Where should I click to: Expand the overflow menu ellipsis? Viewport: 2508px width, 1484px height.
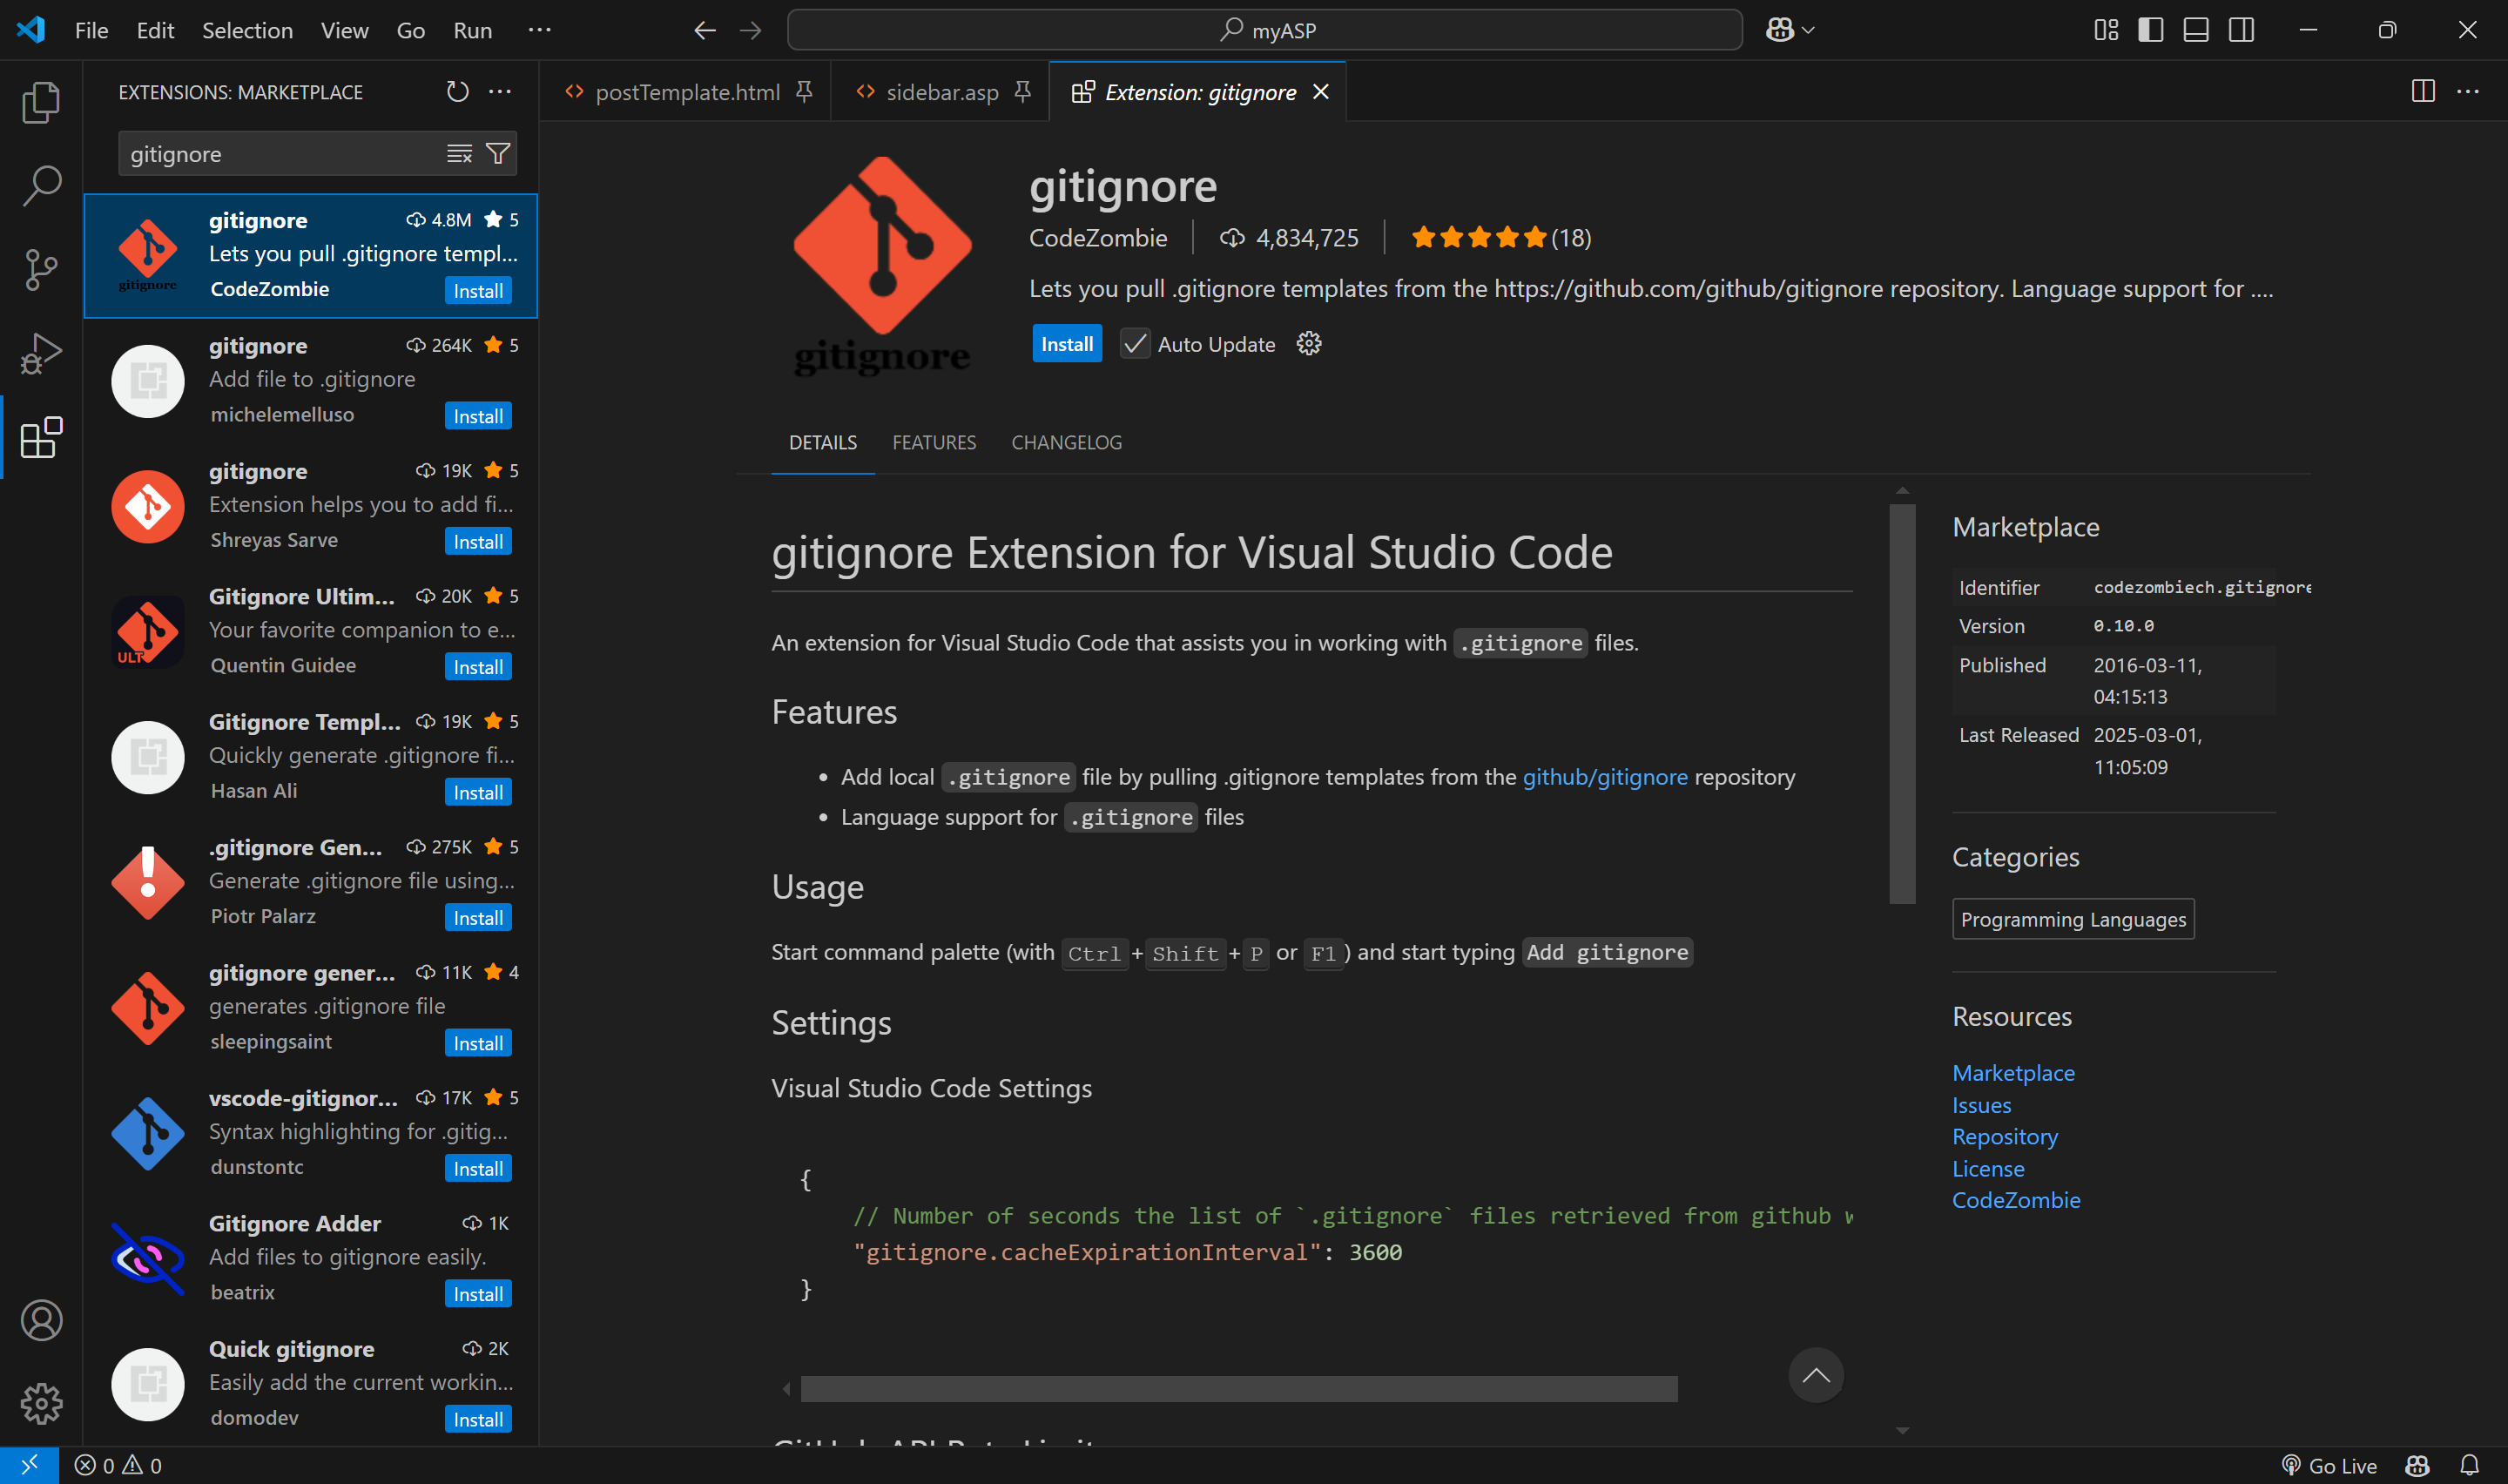tap(540, 30)
